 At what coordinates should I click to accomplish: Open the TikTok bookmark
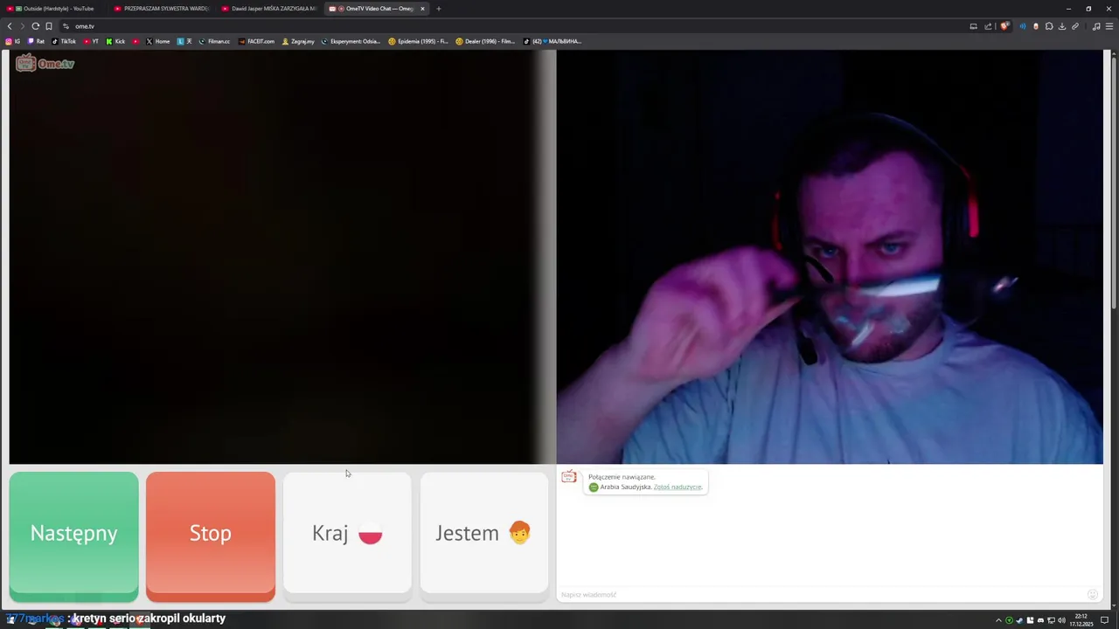(64, 41)
